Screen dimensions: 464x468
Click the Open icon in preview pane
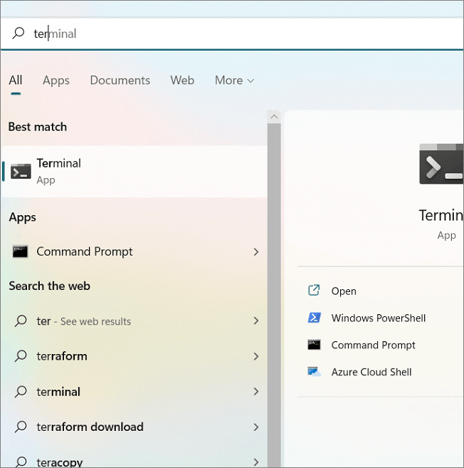(x=314, y=290)
